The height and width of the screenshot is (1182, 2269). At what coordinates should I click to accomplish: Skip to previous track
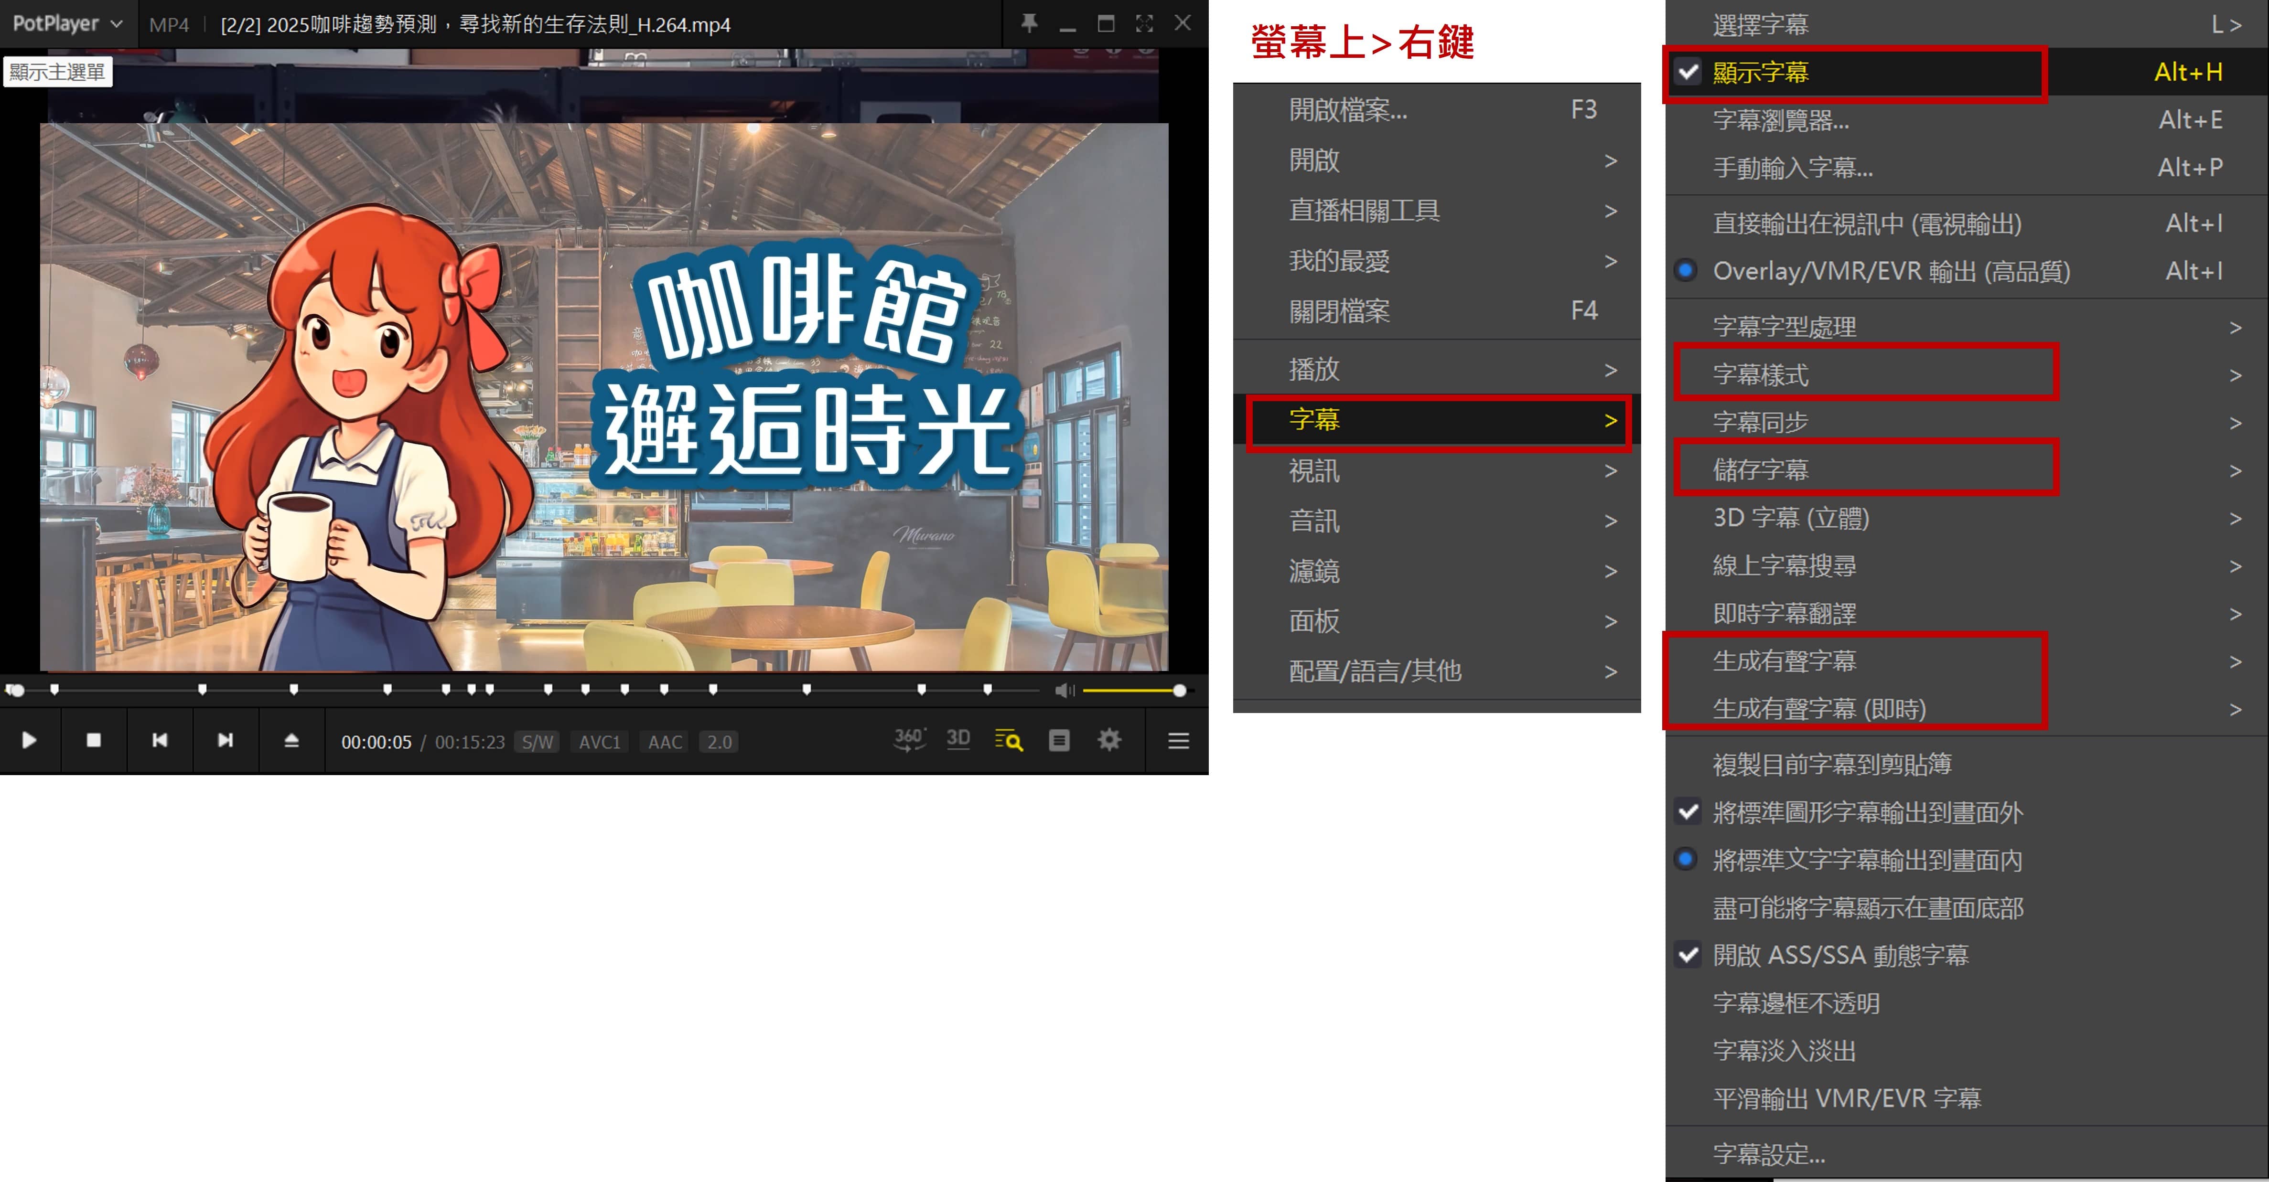(160, 740)
